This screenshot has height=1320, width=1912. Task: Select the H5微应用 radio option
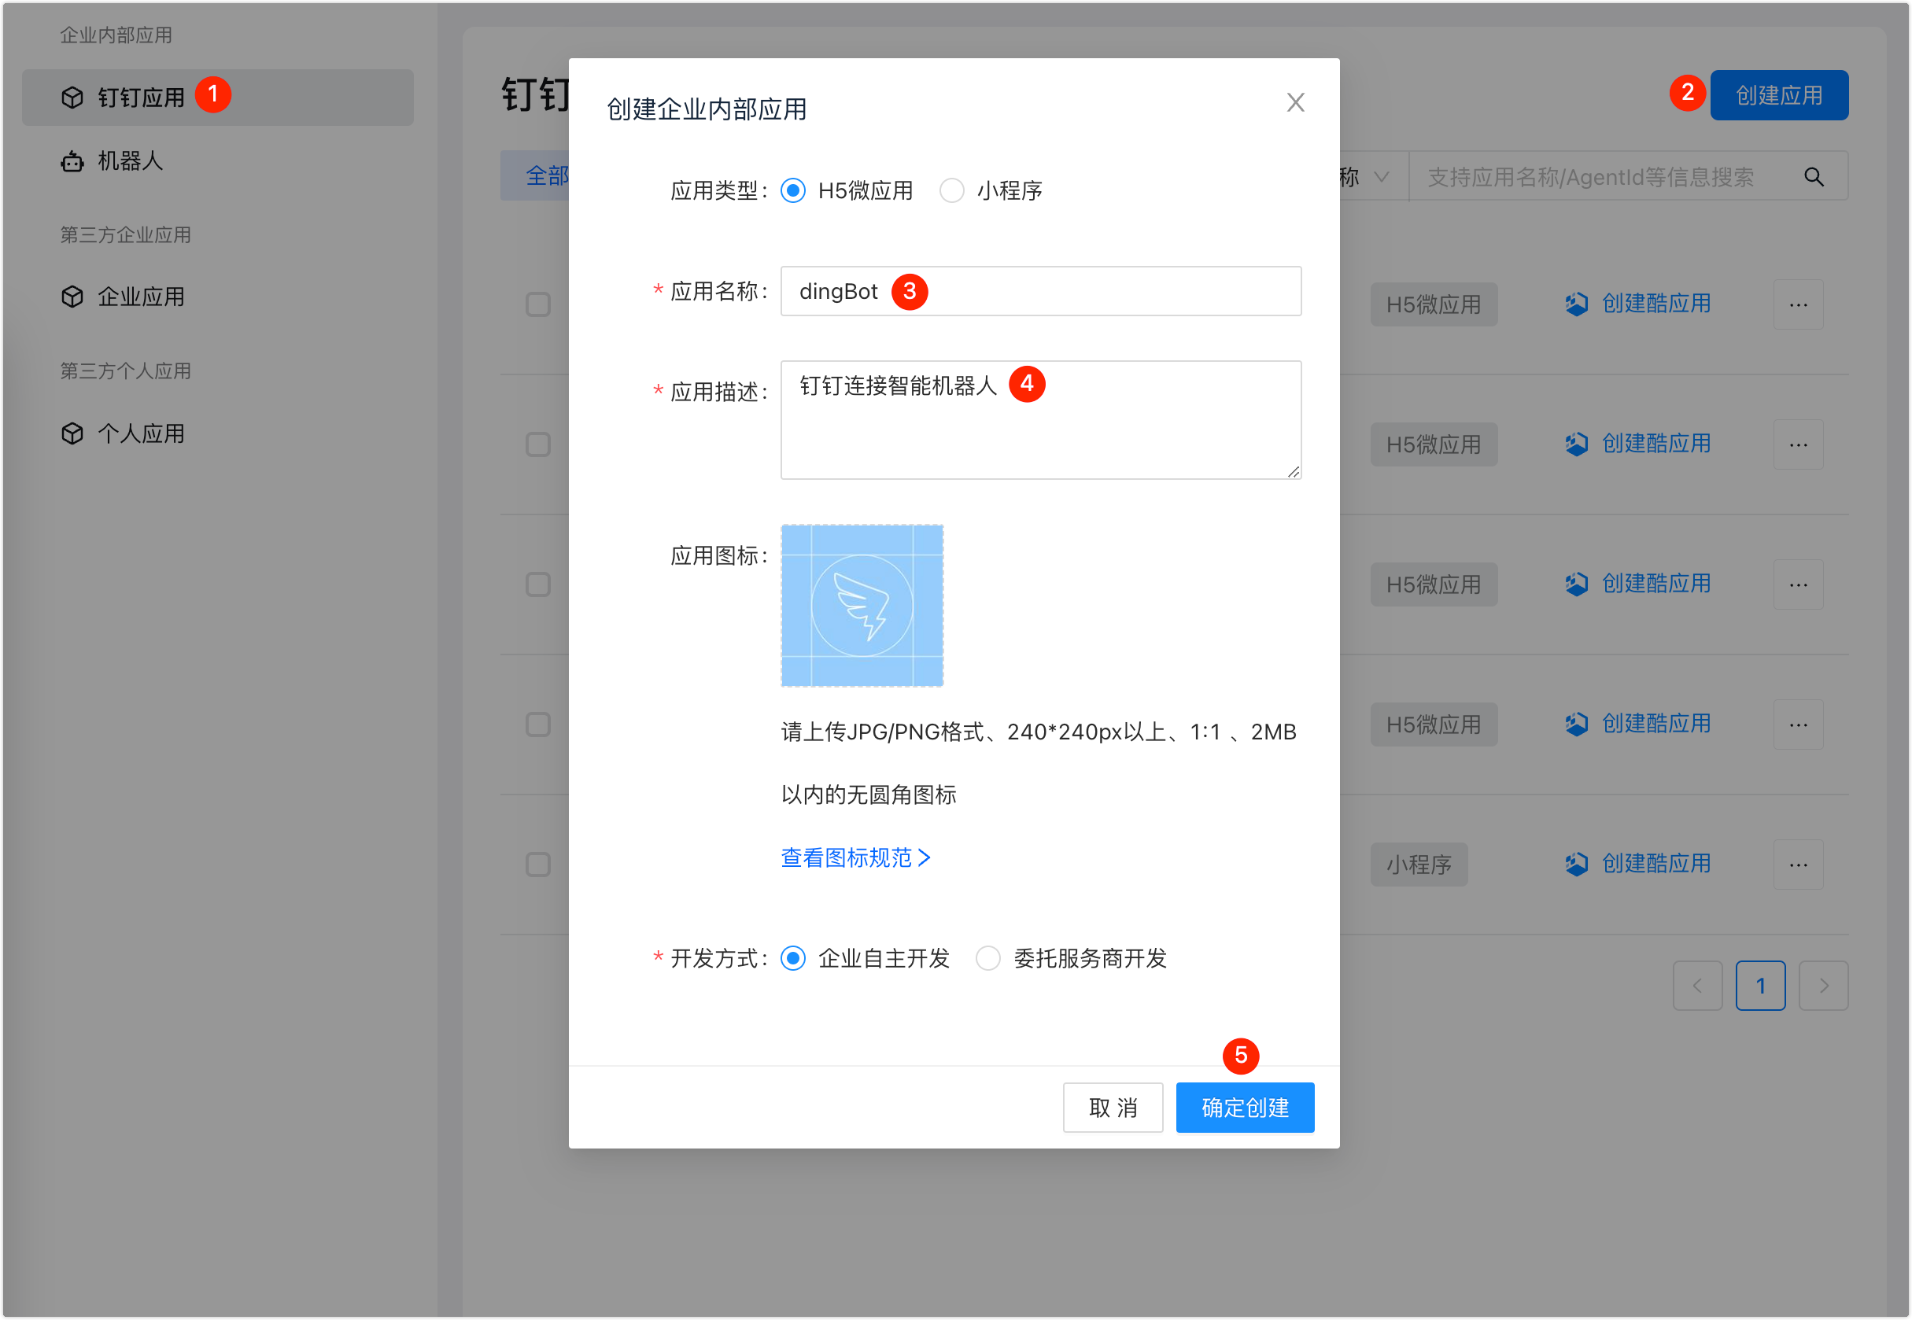[x=792, y=191]
